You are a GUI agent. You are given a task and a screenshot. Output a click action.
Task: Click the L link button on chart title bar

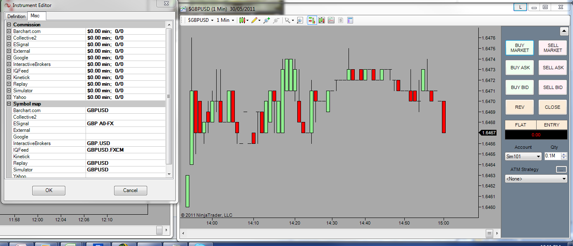tap(520, 7)
